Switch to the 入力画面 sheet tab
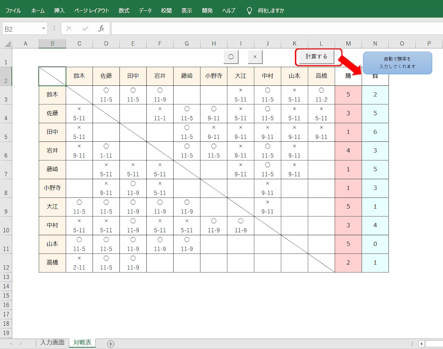 [52, 343]
